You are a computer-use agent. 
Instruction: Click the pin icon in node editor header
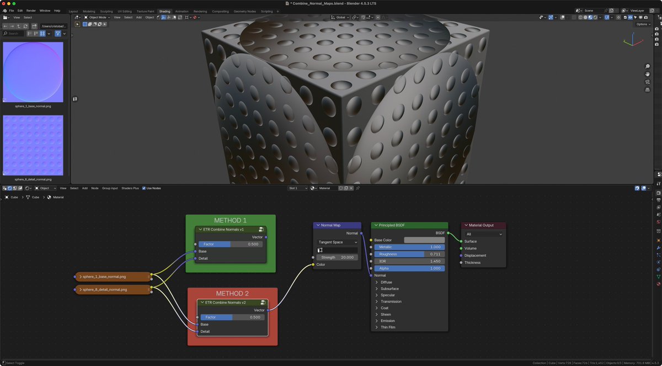tap(357, 188)
